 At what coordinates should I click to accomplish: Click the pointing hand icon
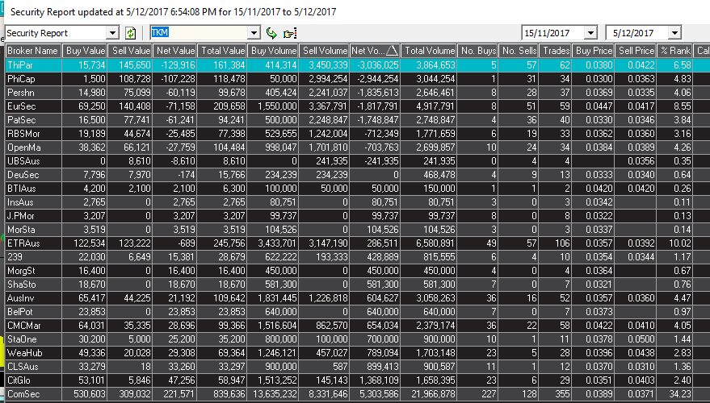[289, 33]
